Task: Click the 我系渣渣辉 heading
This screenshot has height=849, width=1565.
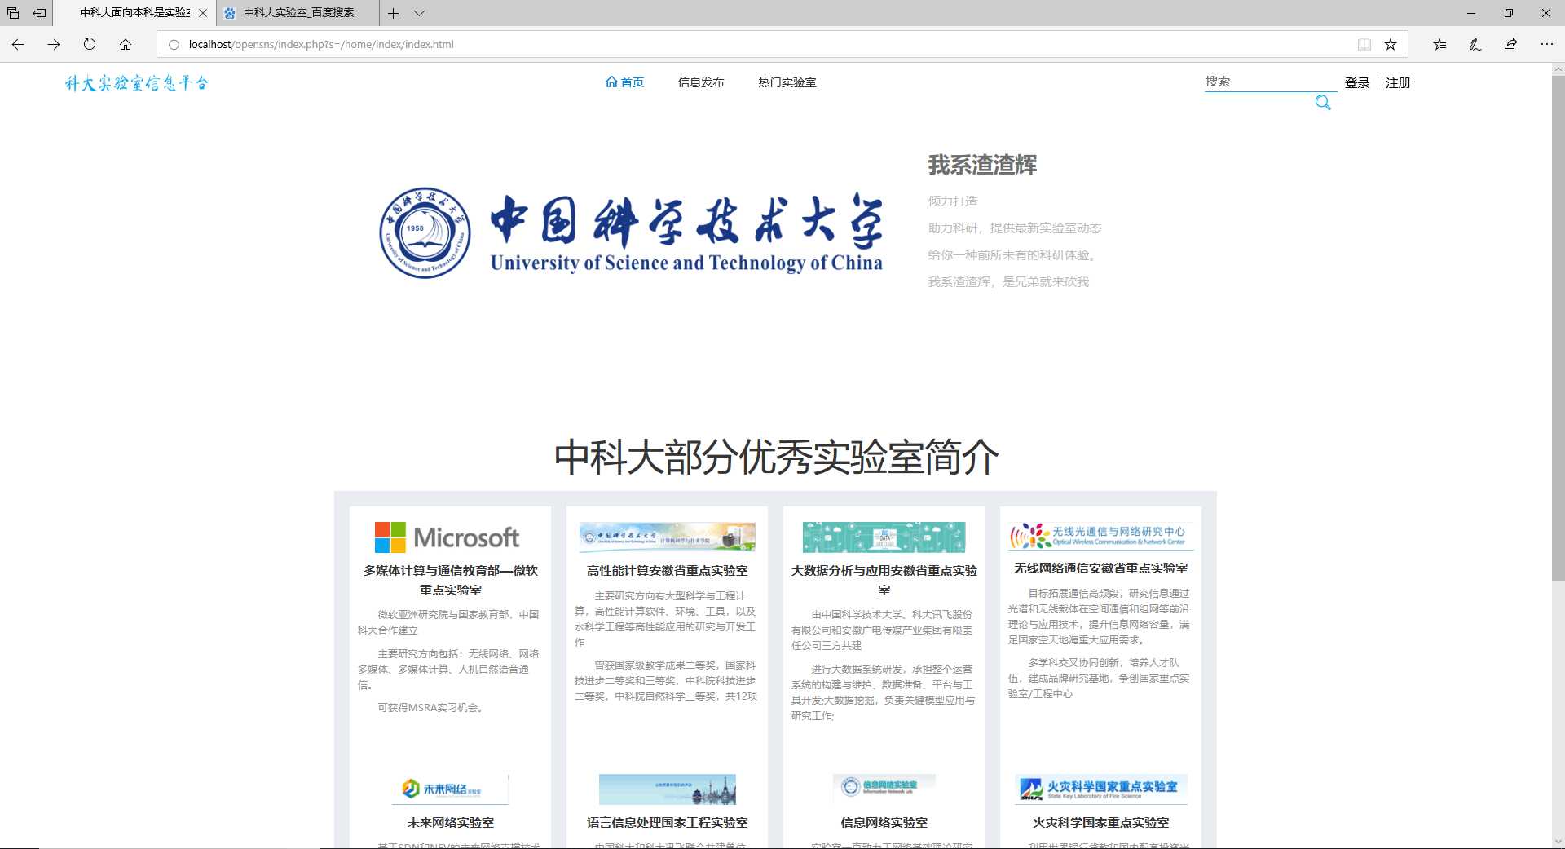Action: [982, 166]
